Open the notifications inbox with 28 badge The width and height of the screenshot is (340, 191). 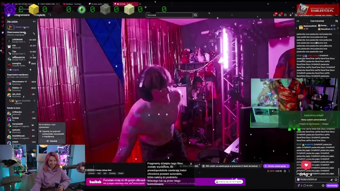click(x=275, y=15)
